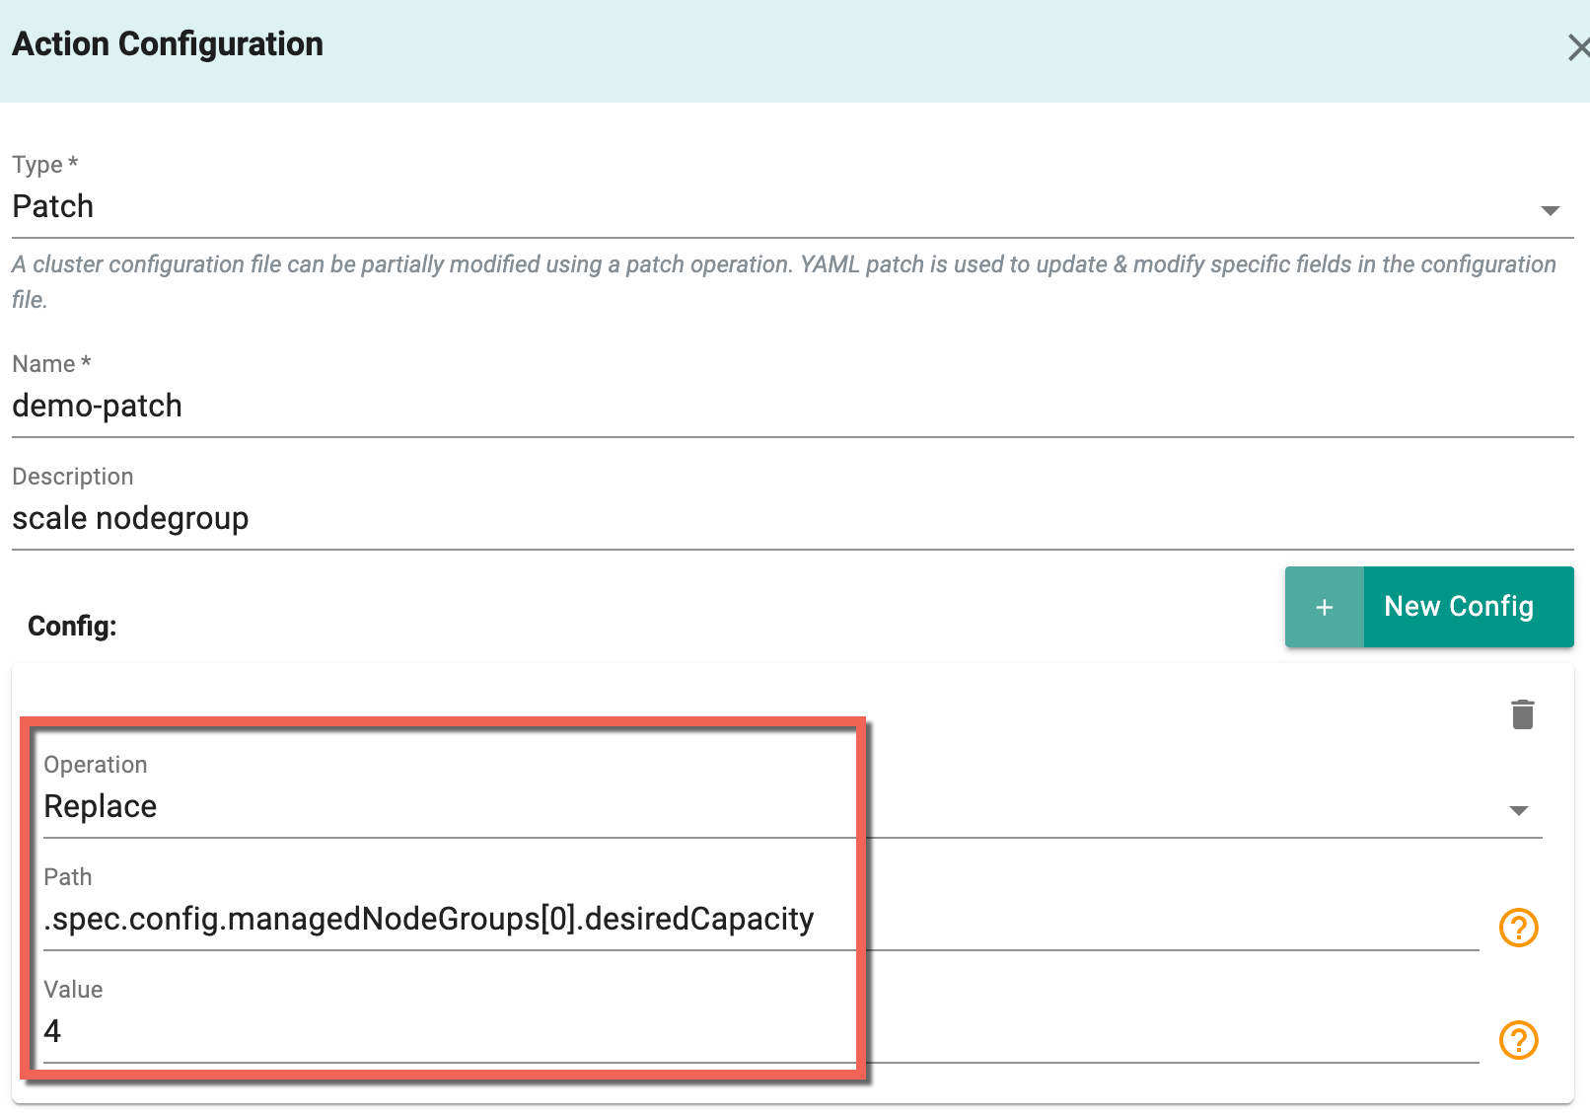Click the Operation field label
The width and height of the screenshot is (1590, 1119).
coord(96,765)
